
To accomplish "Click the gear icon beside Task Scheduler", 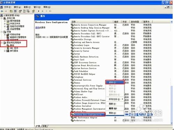I will coord(72,71).
